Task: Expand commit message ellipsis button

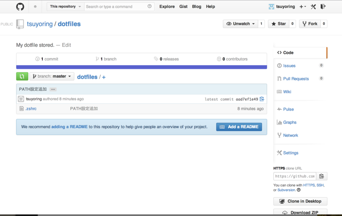Action: coord(53,89)
